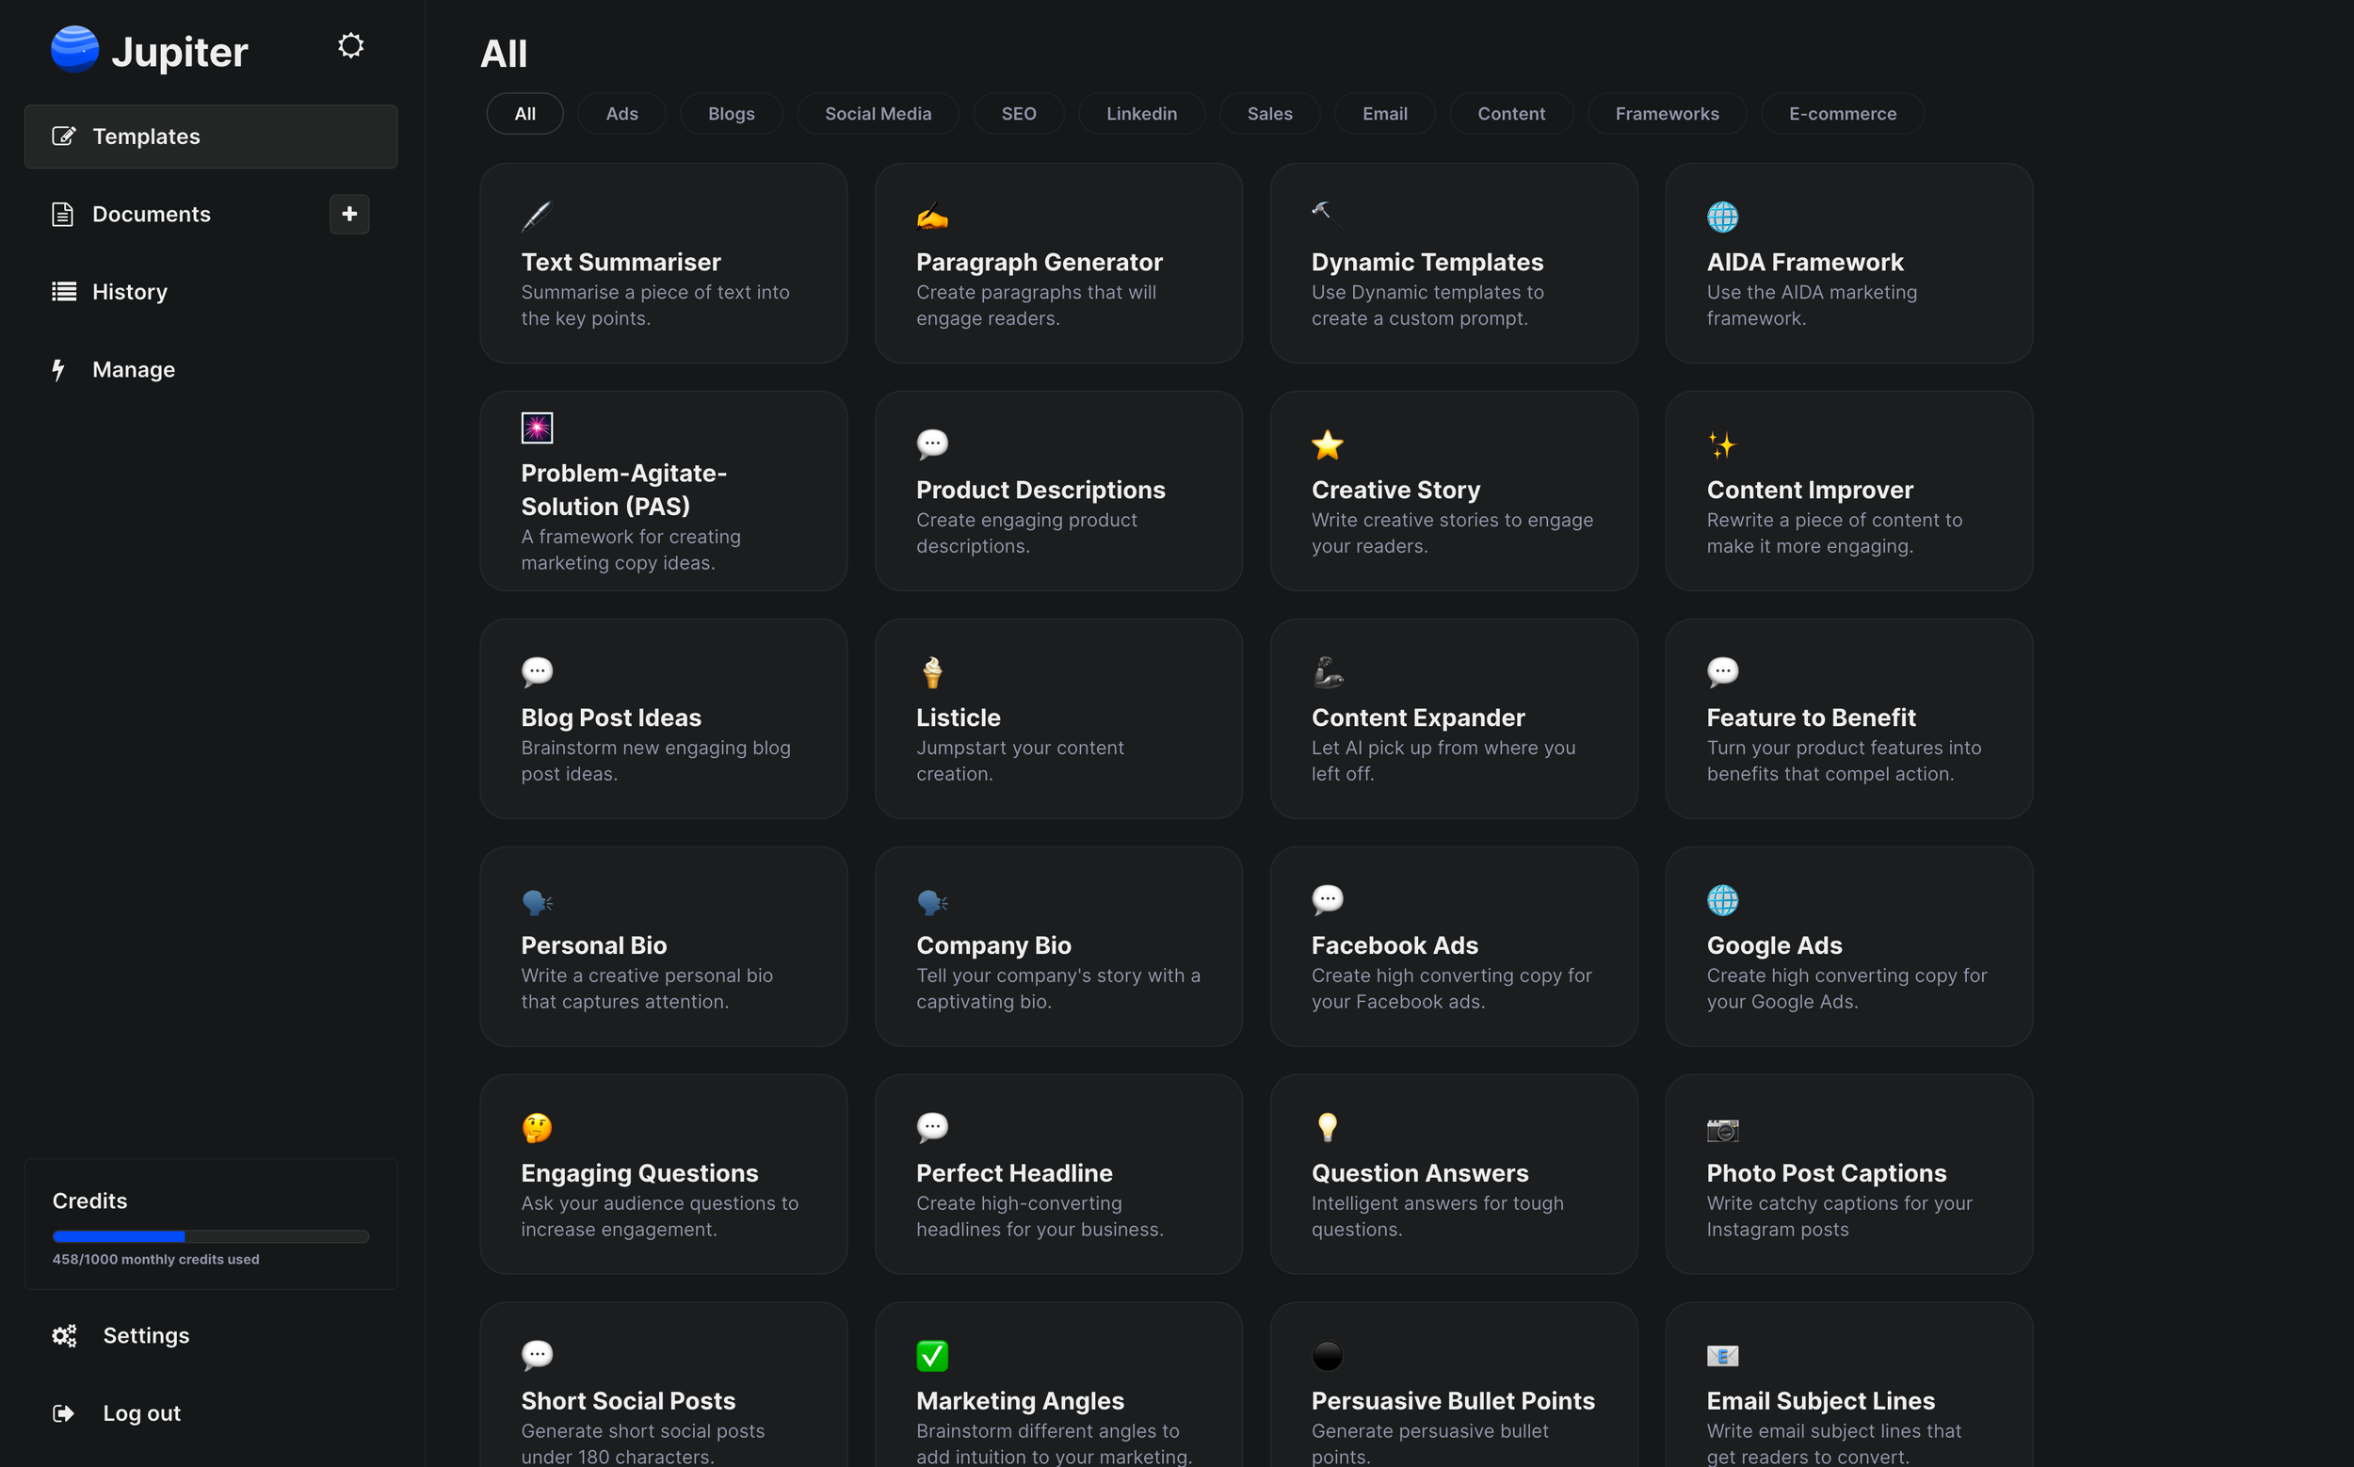Open the Listicle template card
The image size is (2354, 1467).
click(1057, 718)
